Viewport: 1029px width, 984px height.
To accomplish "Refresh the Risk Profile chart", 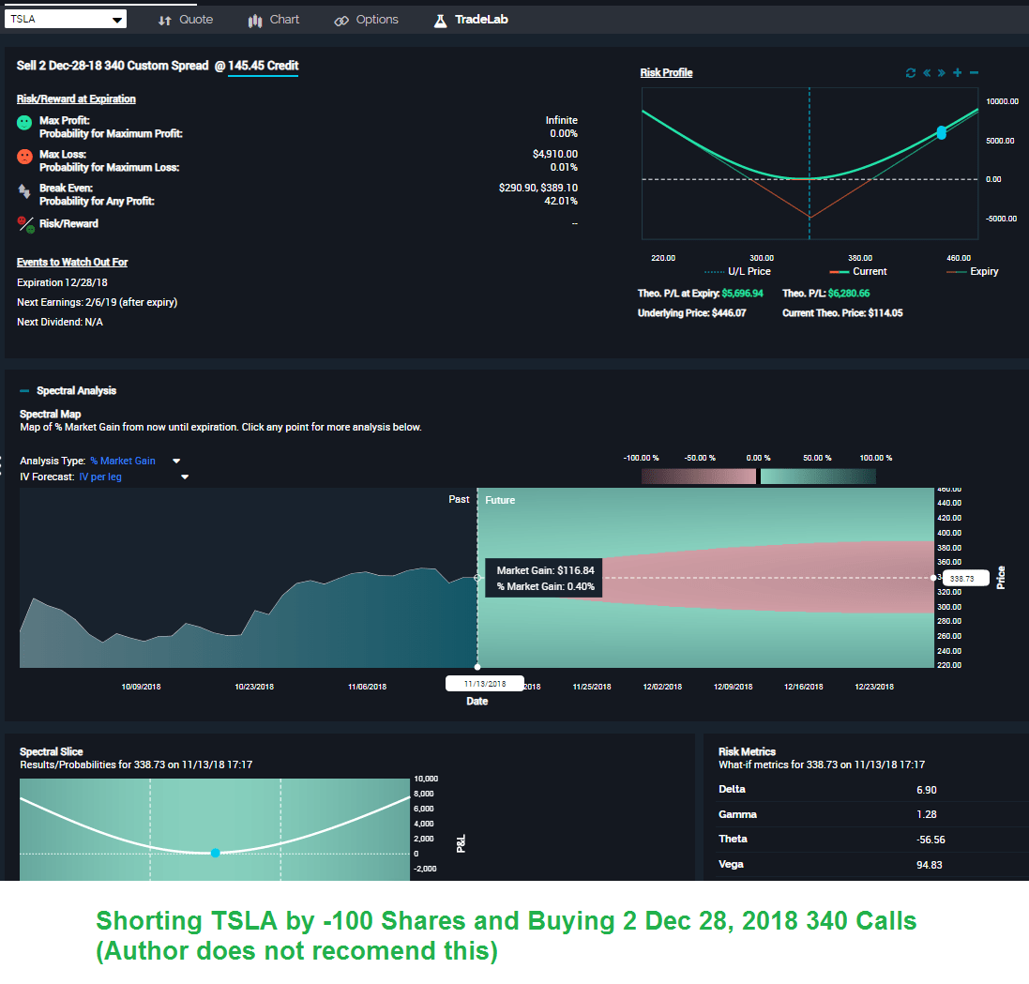I will pyautogui.click(x=910, y=73).
